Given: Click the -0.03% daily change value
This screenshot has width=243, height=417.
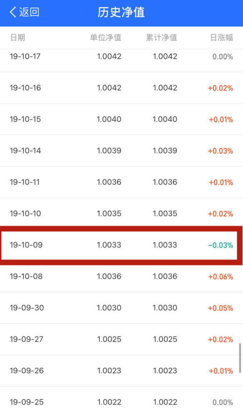Looking at the screenshot, I should [x=220, y=245].
